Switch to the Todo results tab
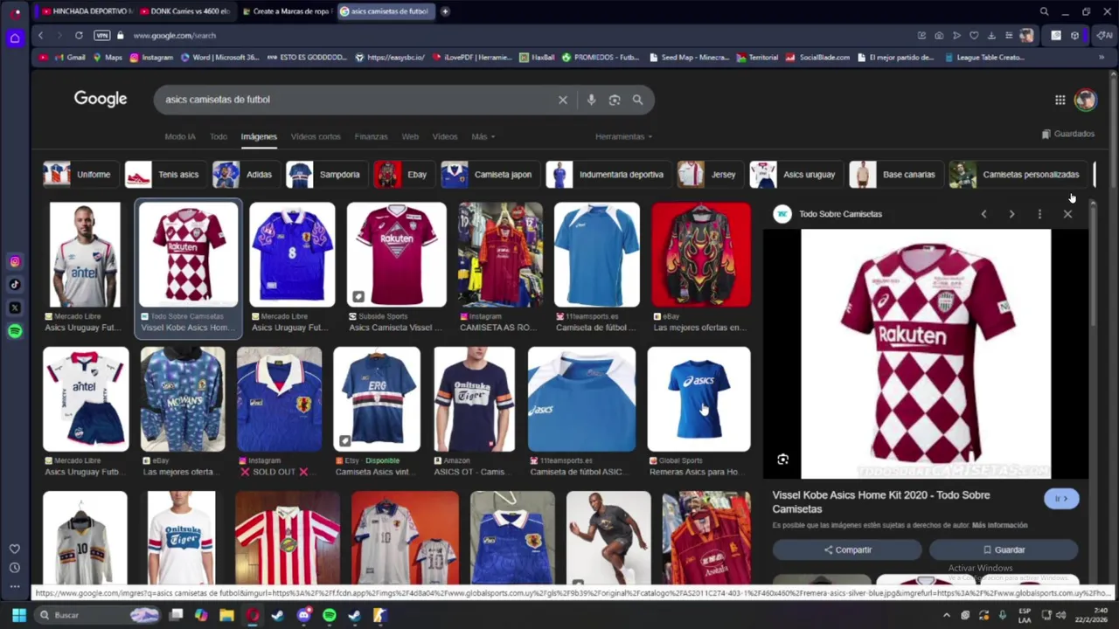1119x629 pixels. 218,136
